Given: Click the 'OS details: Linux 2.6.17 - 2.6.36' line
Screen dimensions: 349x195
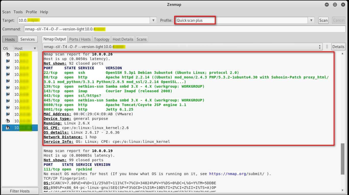Looking at the screenshot, I should (x=82, y=132).
